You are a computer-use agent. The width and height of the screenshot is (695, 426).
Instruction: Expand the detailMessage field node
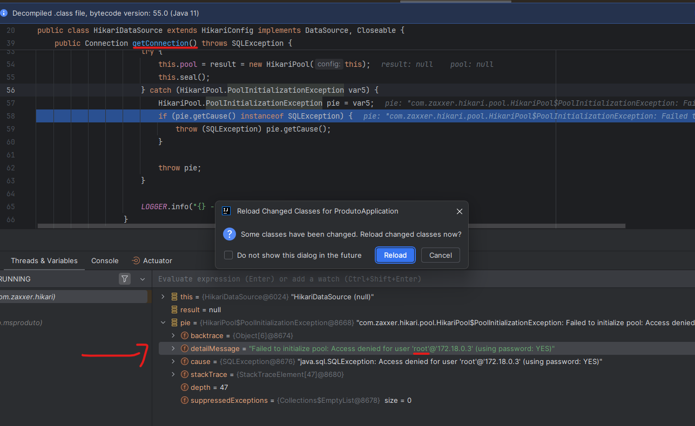click(173, 349)
